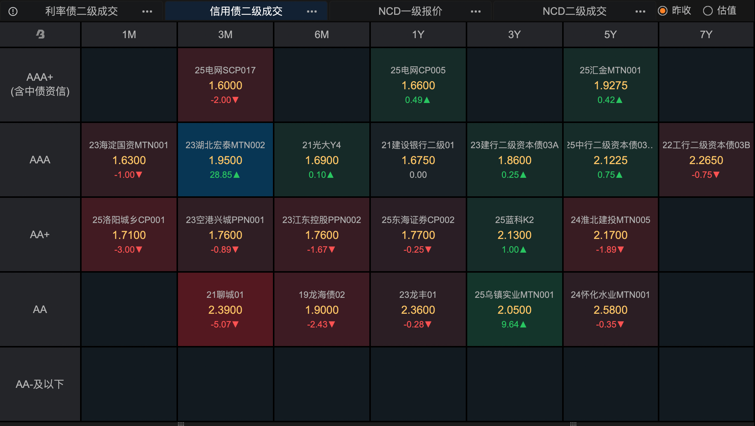Open the 25电网SCP017 bond cell
Viewport: 755px width, 426px height.
[x=225, y=85]
